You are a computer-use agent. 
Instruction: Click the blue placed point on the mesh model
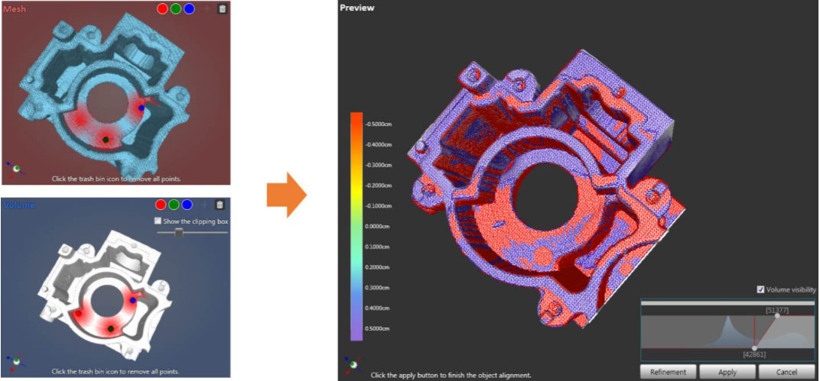point(142,108)
